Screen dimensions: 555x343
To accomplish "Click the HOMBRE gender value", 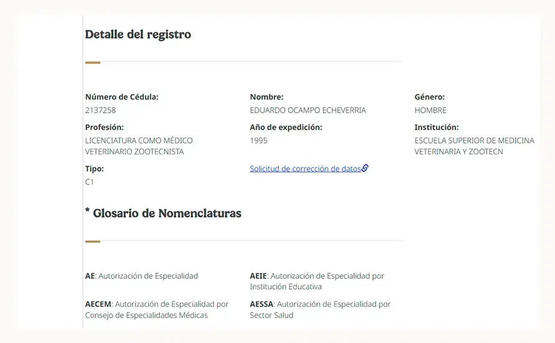I will [x=431, y=110].
